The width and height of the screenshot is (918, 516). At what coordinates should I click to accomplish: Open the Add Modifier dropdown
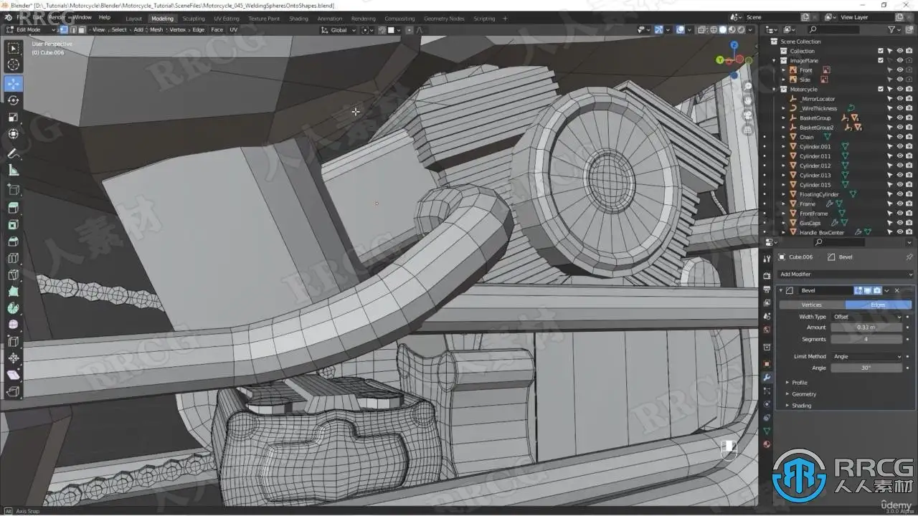point(846,274)
